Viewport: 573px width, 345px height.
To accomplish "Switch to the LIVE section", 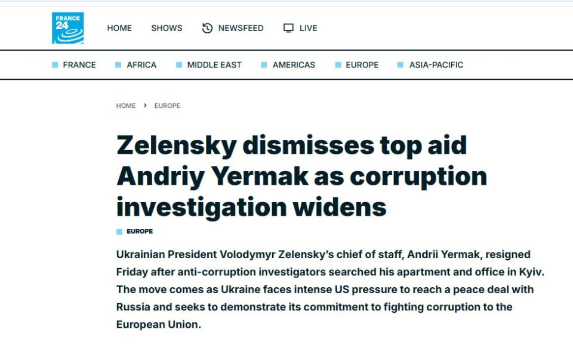I will tap(309, 27).
